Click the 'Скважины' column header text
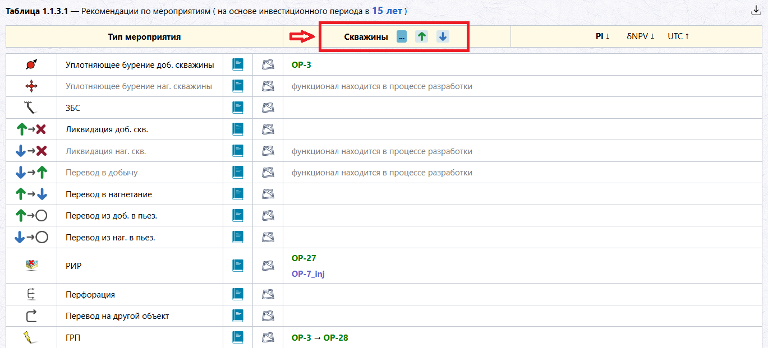Image resolution: width=768 pixels, height=348 pixels. [x=366, y=37]
